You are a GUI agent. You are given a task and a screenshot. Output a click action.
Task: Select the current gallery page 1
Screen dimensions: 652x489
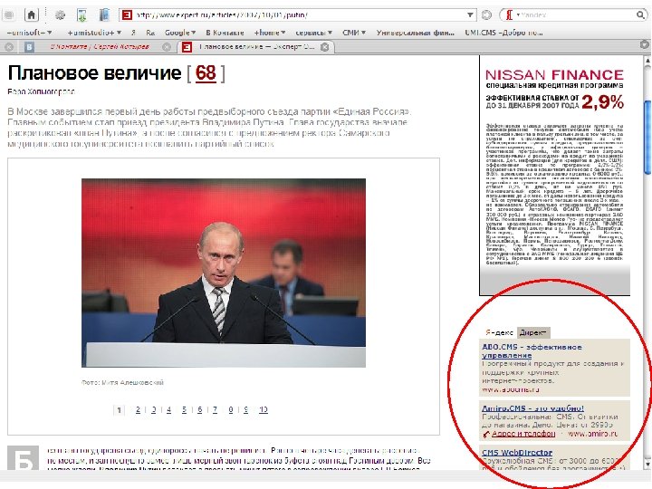coord(119,410)
